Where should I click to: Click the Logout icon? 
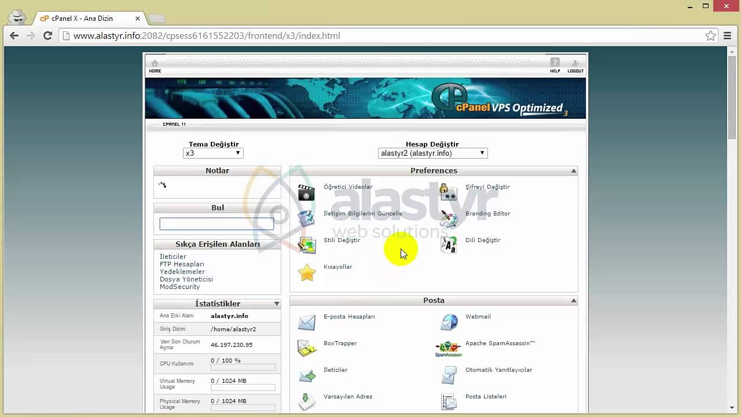pyautogui.click(x=575, y=65)
